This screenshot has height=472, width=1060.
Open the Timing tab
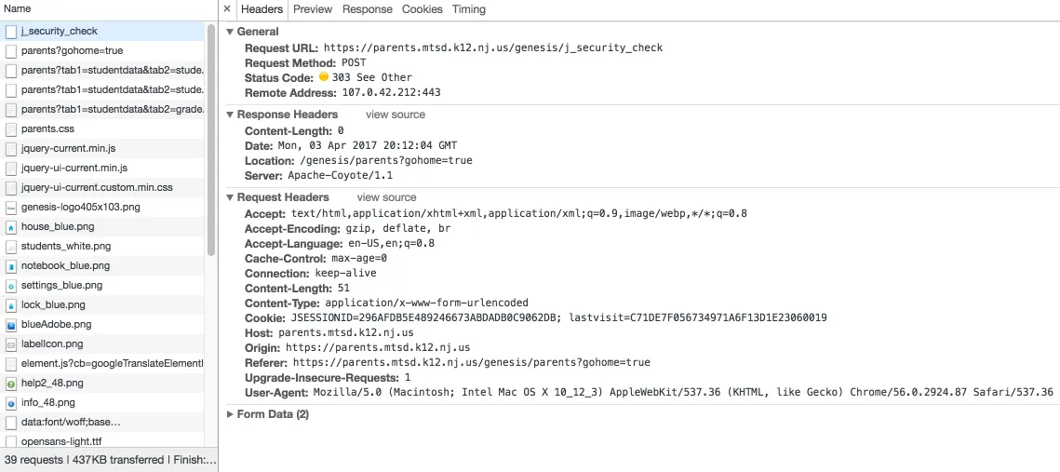click(469, 9)
